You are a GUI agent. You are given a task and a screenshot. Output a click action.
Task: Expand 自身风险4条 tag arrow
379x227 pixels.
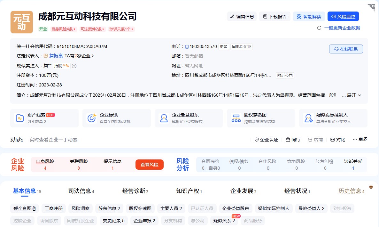pyautogui.click(x=74, y=29)
